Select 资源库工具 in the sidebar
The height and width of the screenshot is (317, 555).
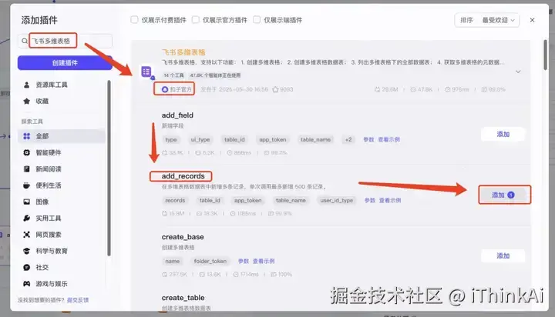tap(62, 85)
